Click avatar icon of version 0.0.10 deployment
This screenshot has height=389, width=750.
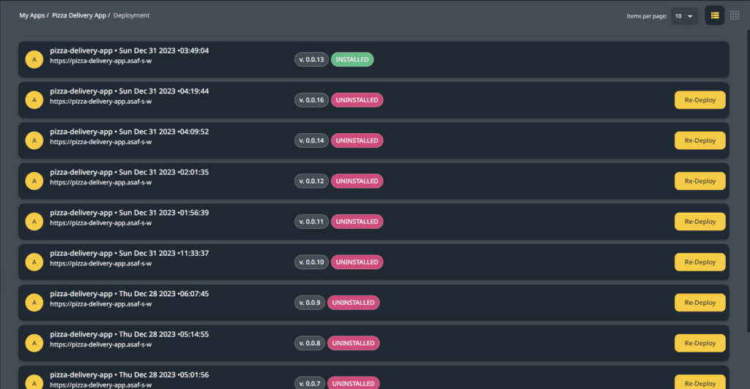pyautogui.click(x=34, y=262)
